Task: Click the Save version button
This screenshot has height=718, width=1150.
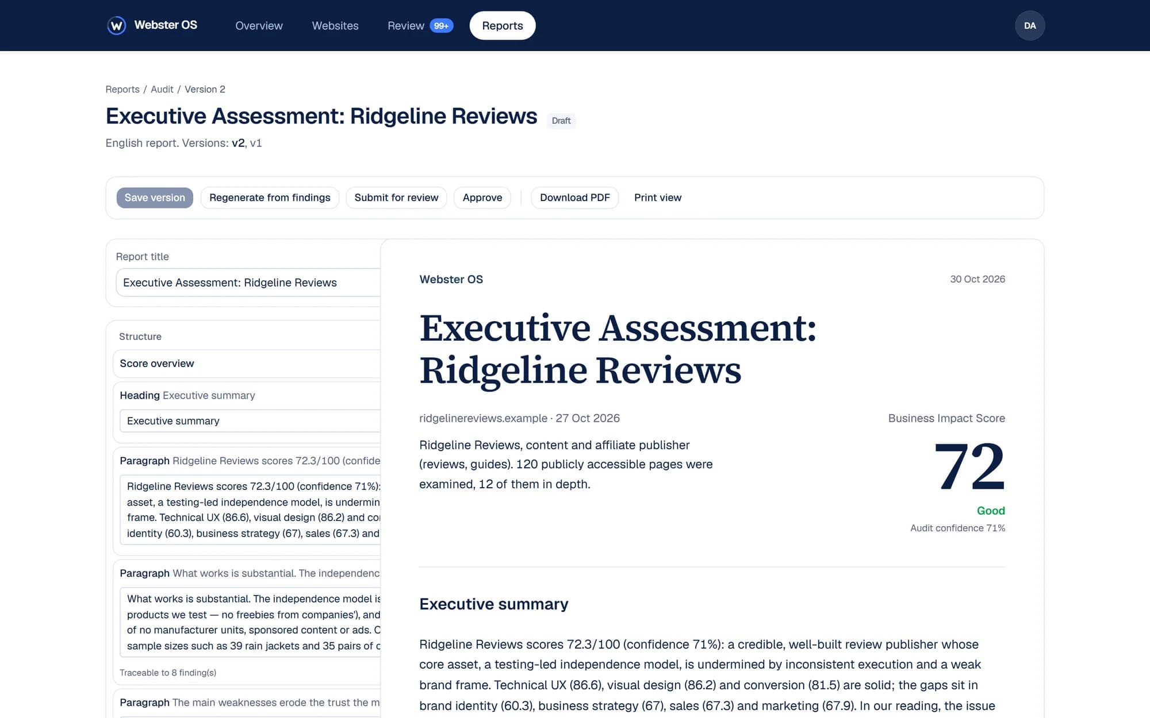Action: pos(155,198)
